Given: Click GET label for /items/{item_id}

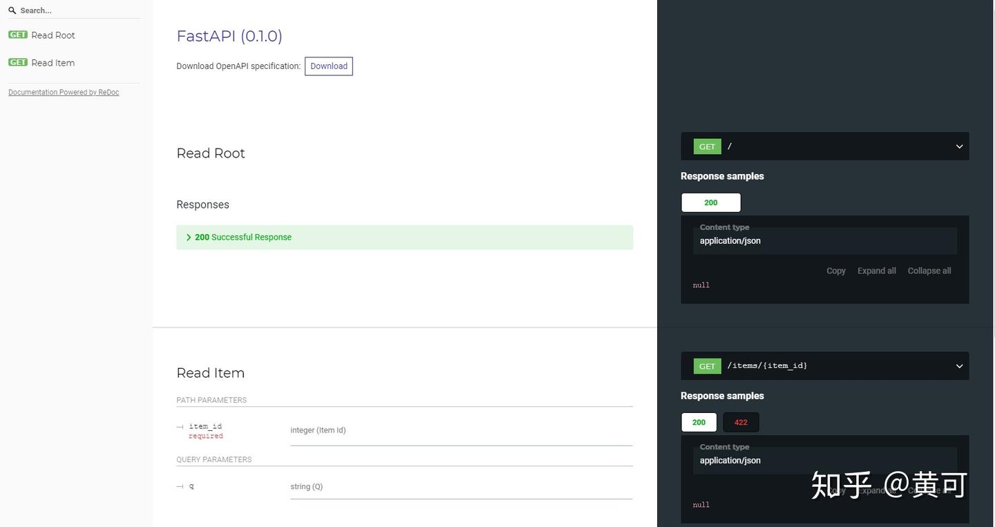Looking at the screenshot, I should [x=707, y=366].
